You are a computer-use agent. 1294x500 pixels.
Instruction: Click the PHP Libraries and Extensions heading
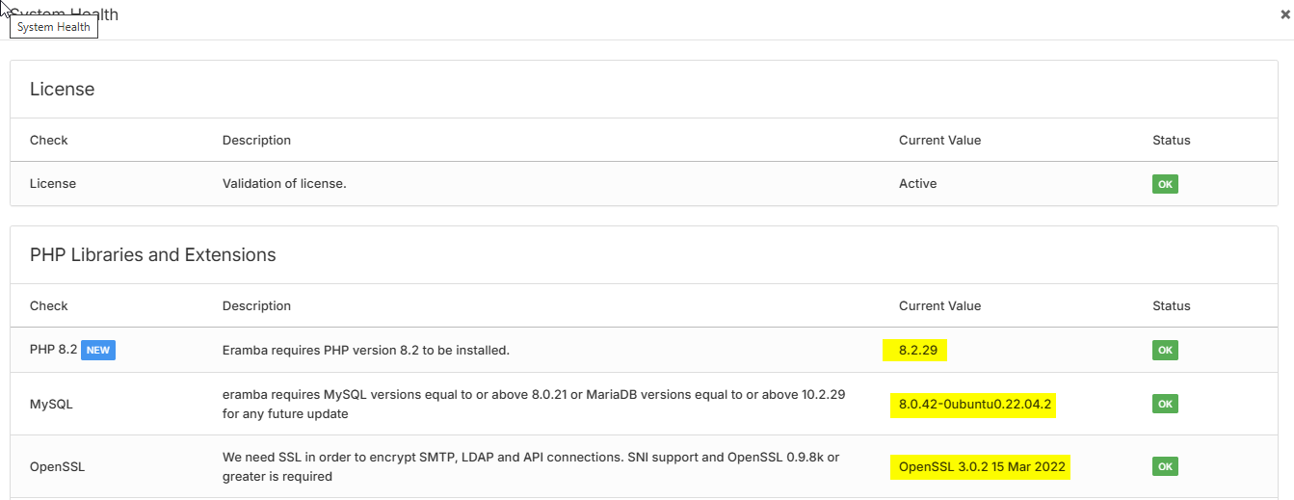tap(153, 255)
